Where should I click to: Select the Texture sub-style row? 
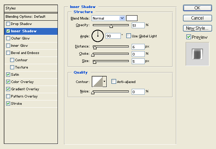(31, 67)
